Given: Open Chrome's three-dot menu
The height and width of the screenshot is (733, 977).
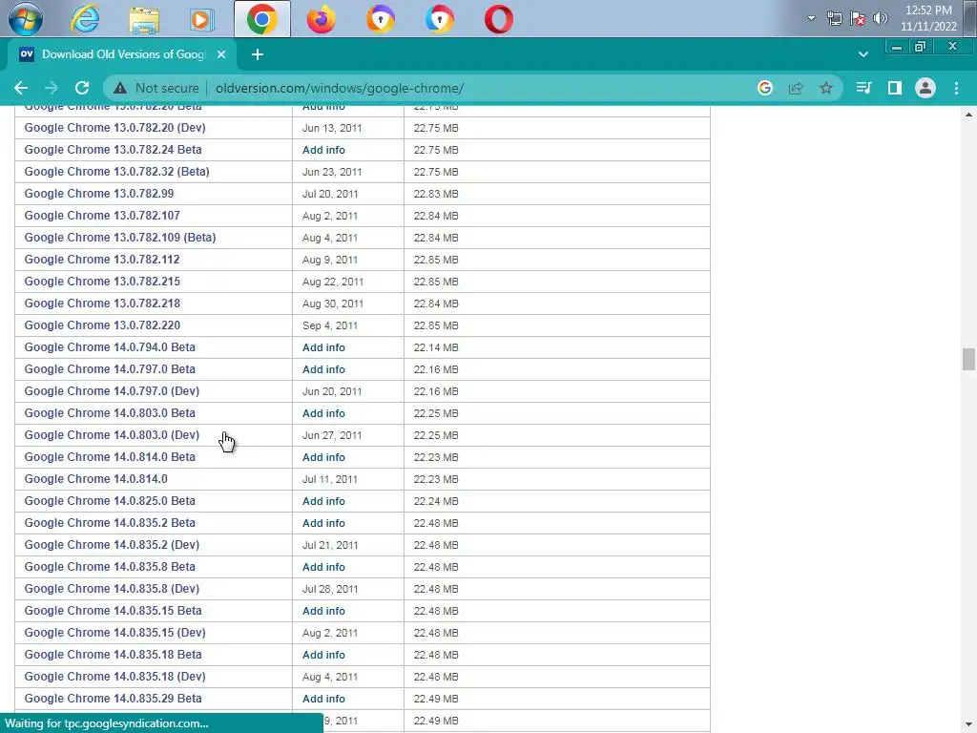Looking at the screenshot, I should click(x=956, y=88).
